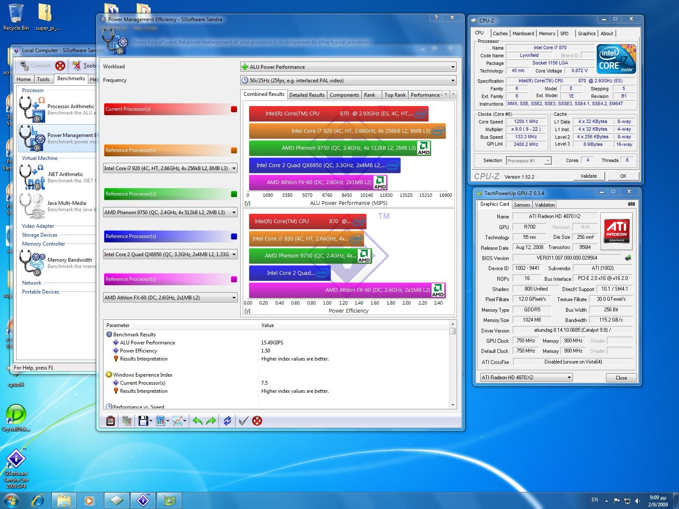Toggle the orange Reference Processor swatch

pos(234,150)
